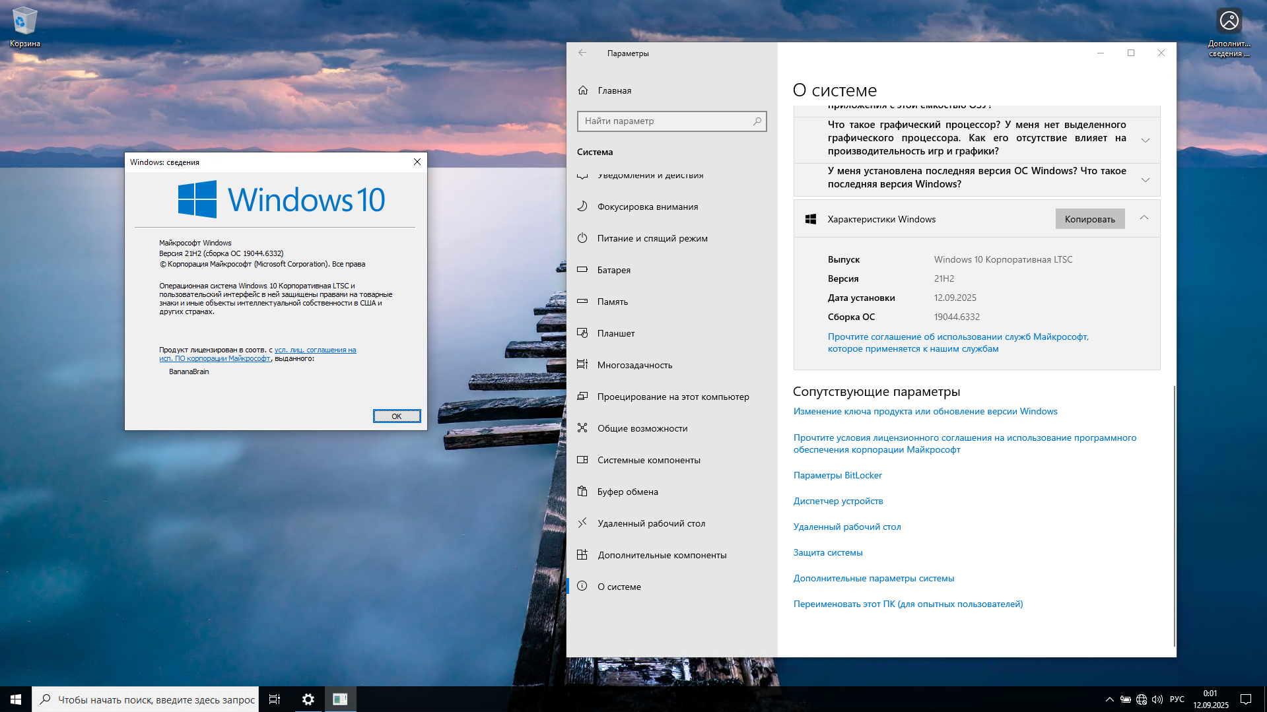Open Изменение ключа продукта link
Image resolution: width=1267 pixels, height=712 pixels.
(x=925, y=411)
